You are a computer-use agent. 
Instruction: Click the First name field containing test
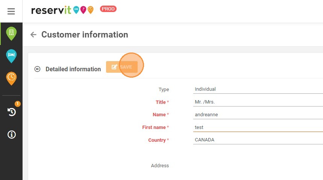pyautogui.click(x=258, y=127)
